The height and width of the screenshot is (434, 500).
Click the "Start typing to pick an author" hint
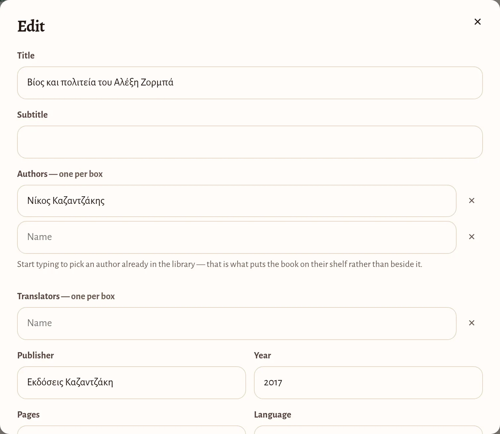point(220,264)
